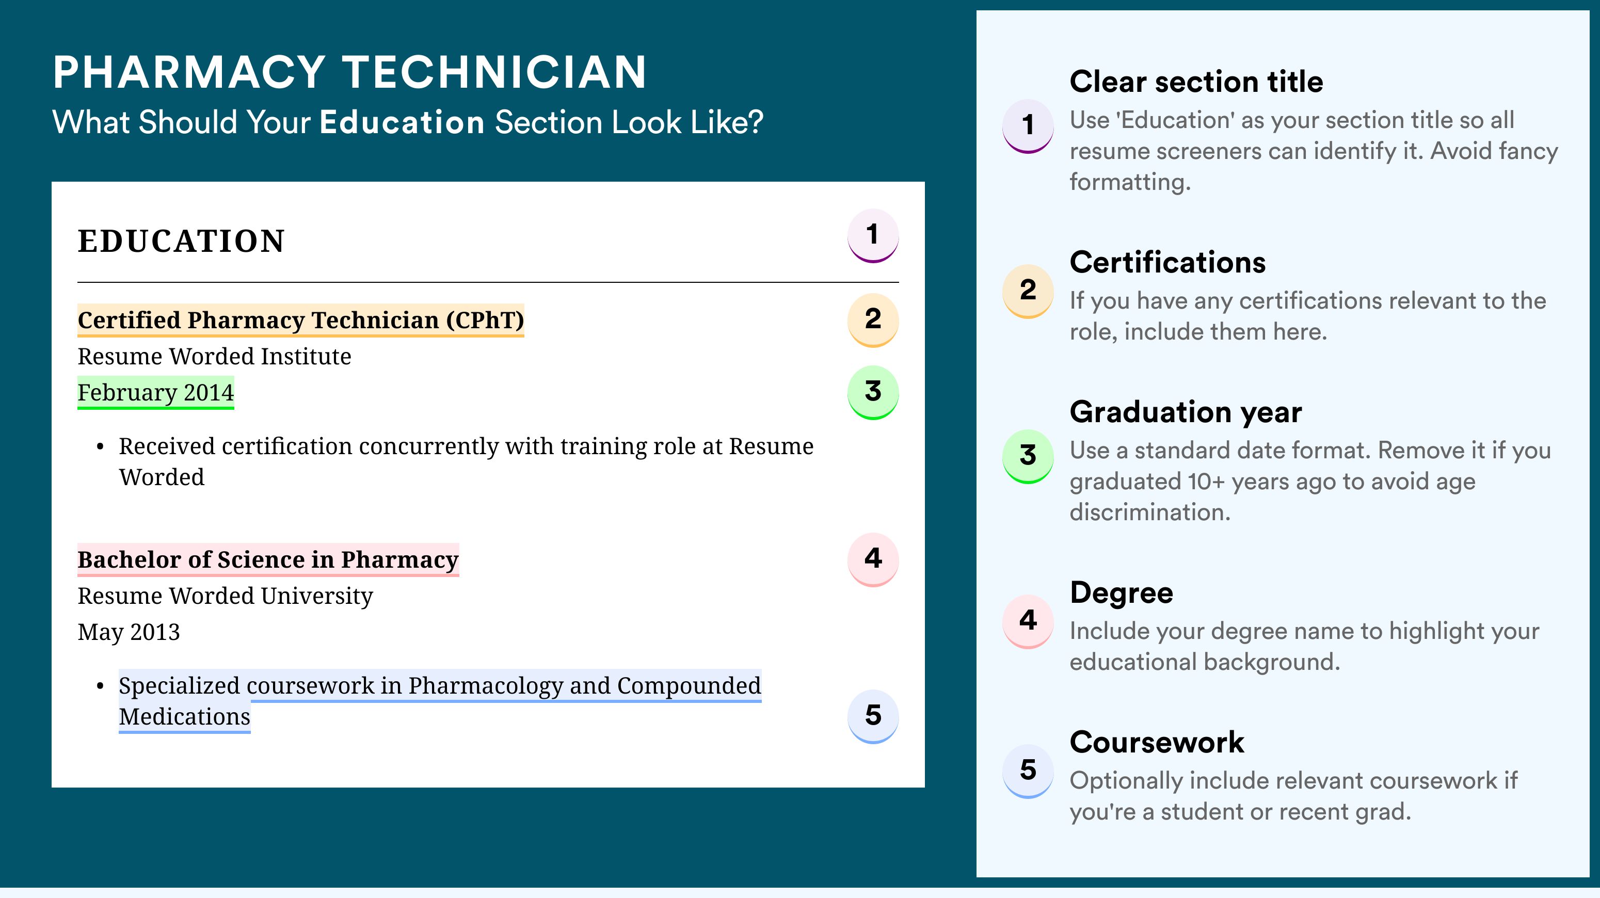The image size is (1600, 898).
Task: Click the highlighted Bachelor of Science in Pharmacy
Action: click(x=268, y=560)
